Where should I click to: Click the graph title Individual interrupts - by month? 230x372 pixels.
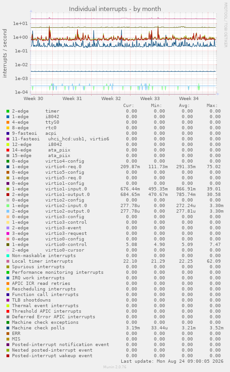point(115,9)
